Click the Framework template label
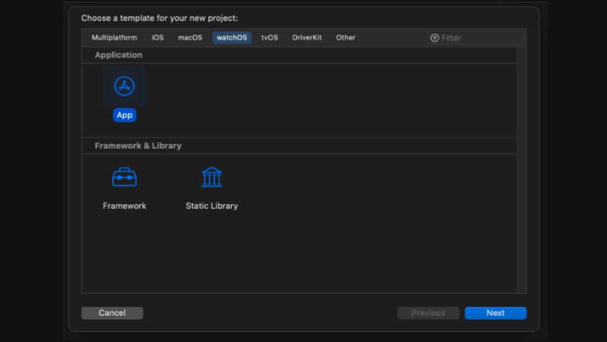The width and height of the screenshot is (607, 342). pos(125,206)
